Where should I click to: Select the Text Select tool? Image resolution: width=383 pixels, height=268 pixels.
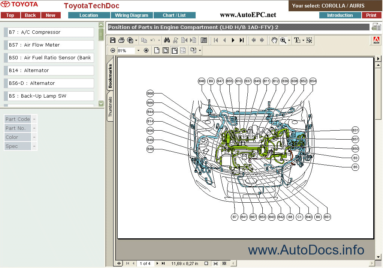297,40
